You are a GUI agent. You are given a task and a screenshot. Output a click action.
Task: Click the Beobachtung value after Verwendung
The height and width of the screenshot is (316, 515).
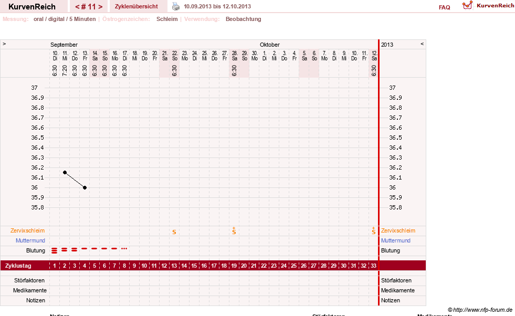(244, 19)
